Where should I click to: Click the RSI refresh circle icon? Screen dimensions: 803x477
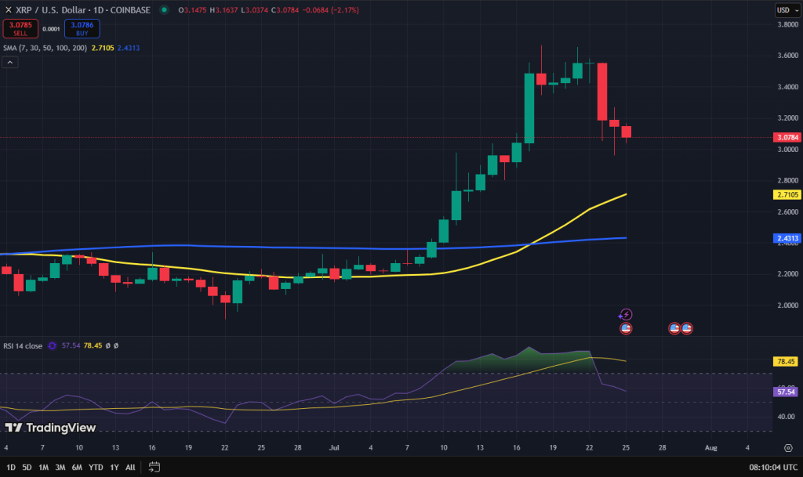click(53, 345)
